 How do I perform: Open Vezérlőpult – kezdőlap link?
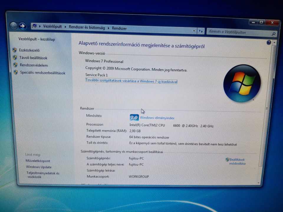(37, 39)
